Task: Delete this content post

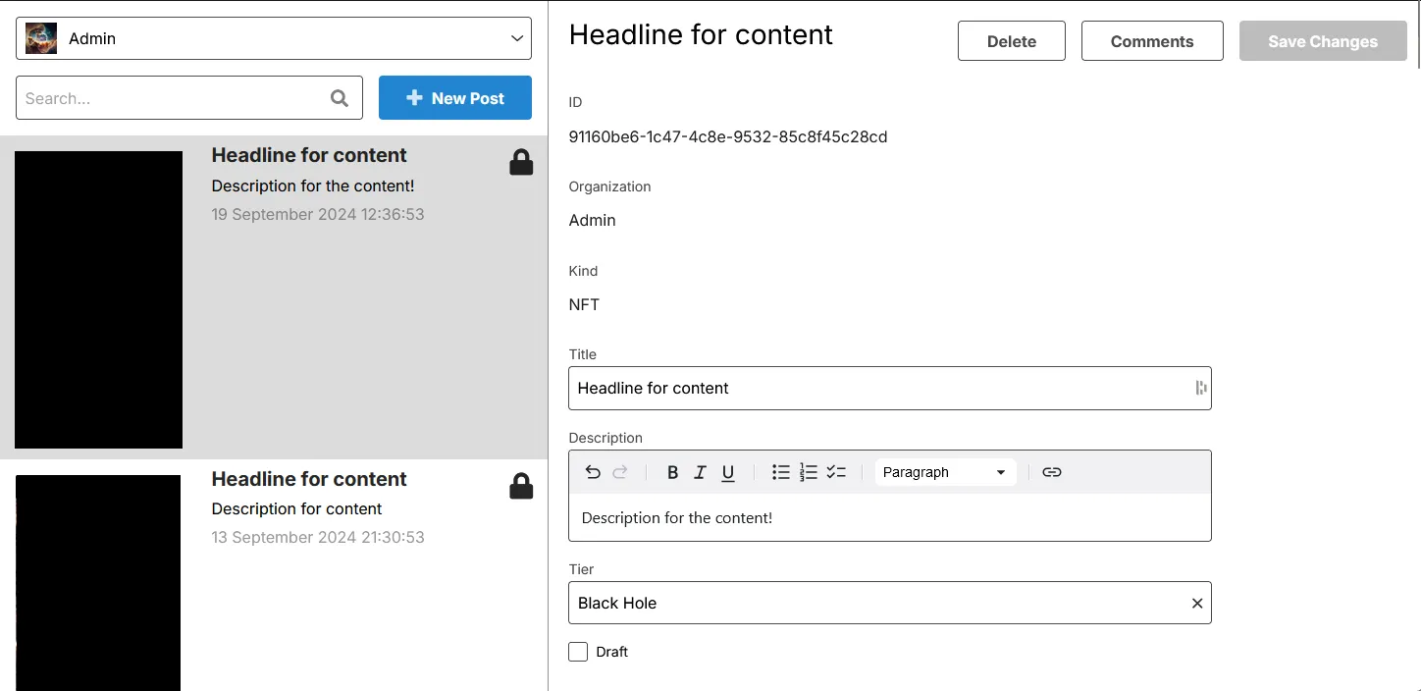Action: (x=1012, y=41)
